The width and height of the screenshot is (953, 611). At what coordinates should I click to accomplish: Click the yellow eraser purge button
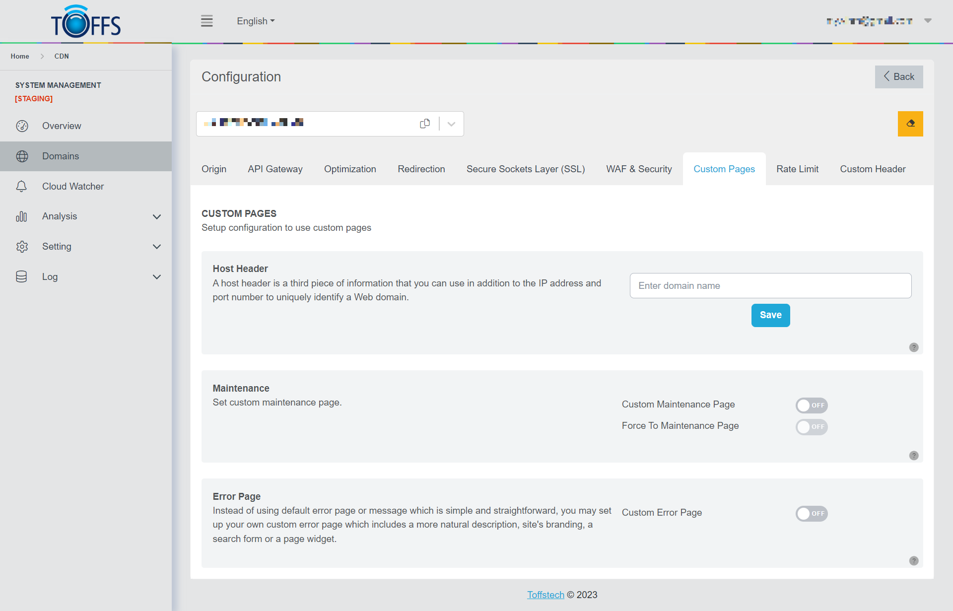coord(910,124)
